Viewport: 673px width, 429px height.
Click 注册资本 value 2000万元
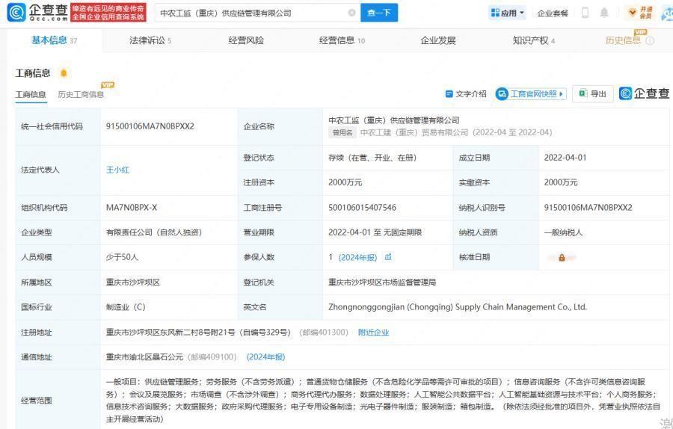(x=345, y=182)
